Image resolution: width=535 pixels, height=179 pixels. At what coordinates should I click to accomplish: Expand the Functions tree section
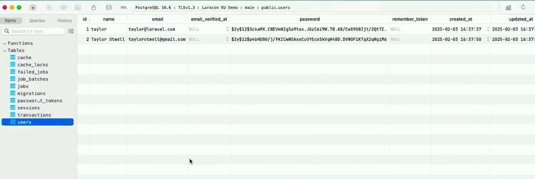[5, 43]
